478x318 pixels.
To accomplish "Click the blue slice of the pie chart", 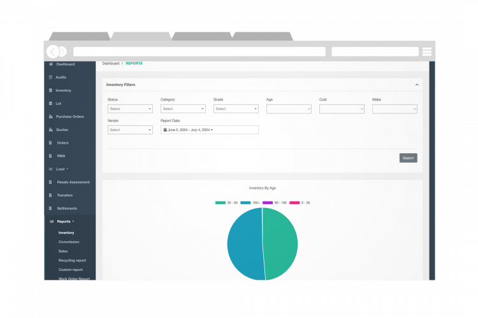I will [x=244, y=244].
